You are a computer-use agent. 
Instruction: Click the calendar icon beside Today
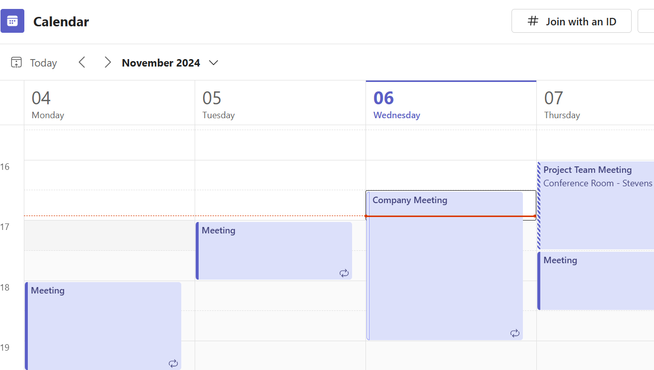coord(16,63)
